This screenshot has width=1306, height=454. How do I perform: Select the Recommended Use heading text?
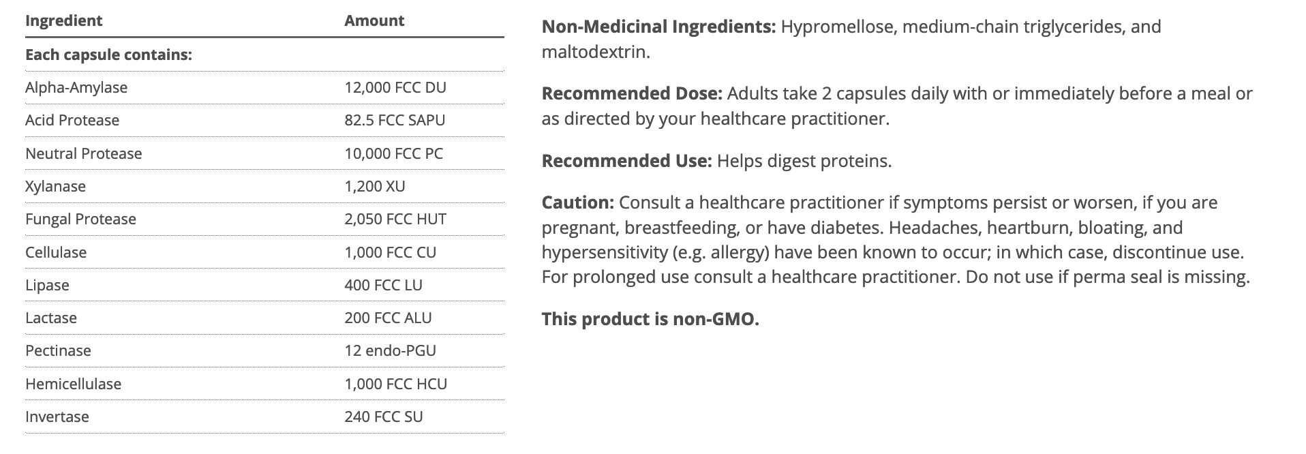pos(627,161)
